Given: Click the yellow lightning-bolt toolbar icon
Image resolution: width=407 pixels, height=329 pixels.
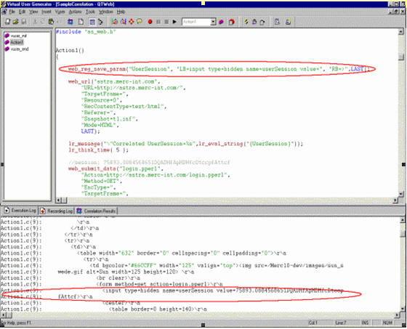Looking at the screenshot, I should coord(246,22).
